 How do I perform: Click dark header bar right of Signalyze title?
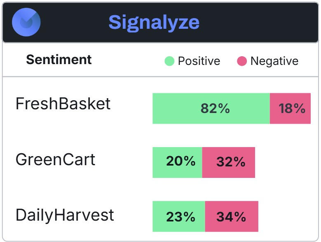260,22
